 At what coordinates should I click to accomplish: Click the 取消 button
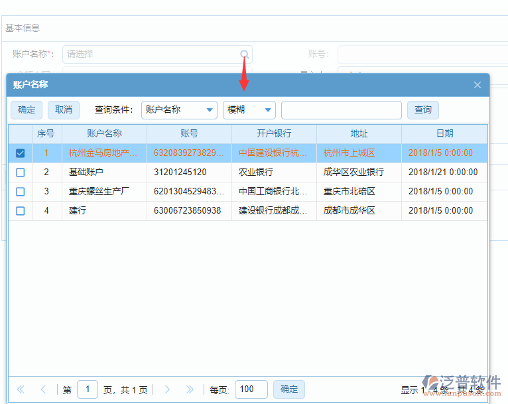[64, 110]
